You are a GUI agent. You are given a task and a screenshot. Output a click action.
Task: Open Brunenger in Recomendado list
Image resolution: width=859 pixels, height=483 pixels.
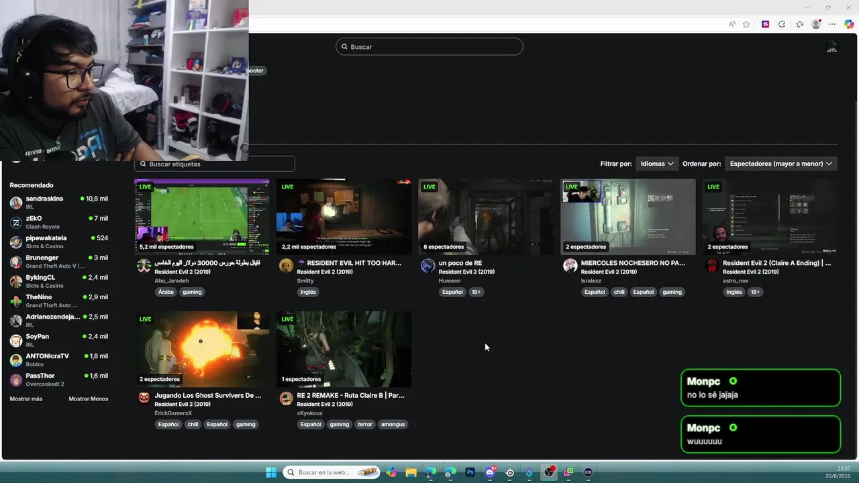[x=59, y=262]
